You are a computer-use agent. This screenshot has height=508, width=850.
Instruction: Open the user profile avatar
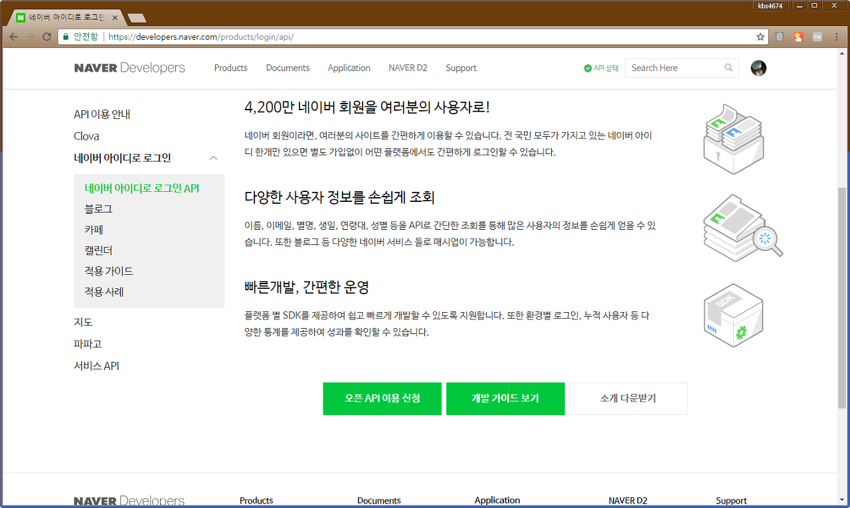[758, 68]
